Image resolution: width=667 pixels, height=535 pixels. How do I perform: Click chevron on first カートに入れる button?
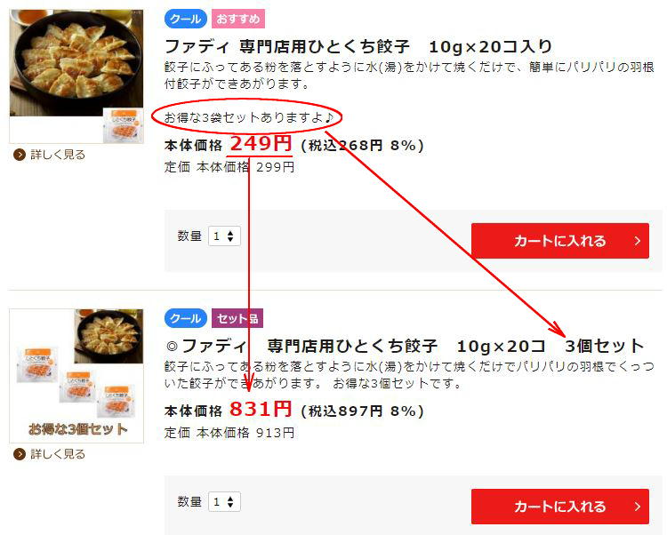coord(638,241)
